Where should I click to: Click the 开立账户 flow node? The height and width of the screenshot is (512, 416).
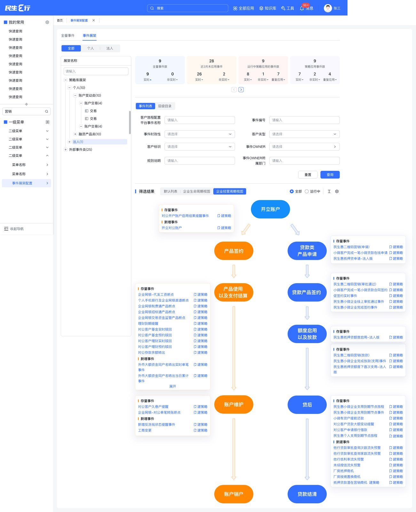pyautogui.click(x=271, y=209)
